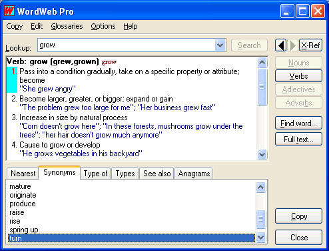This screenshot has width=329, height=251.
Task: Click the Find word... button
Action: coord(298,123)
